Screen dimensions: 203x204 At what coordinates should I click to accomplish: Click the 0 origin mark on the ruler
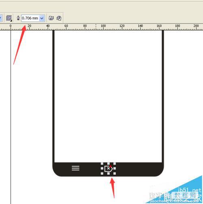11,26
